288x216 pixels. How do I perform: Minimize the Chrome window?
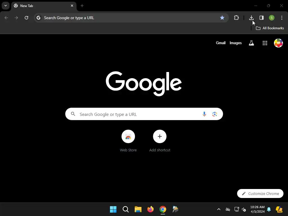pyautogui.click(x=255, y=6)
